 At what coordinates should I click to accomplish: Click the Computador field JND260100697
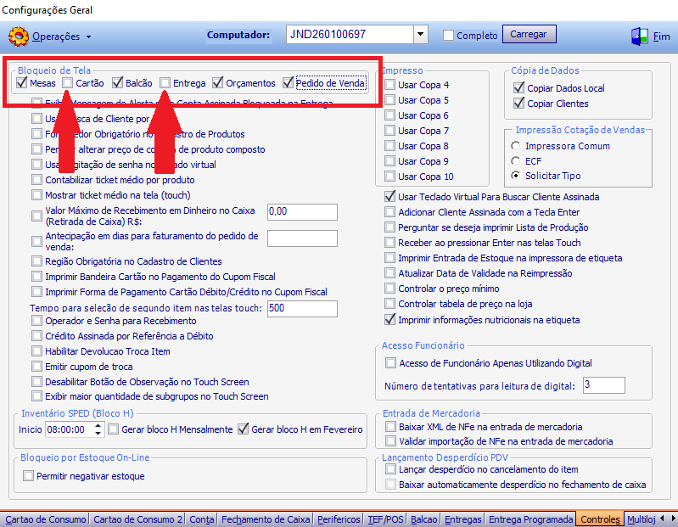coord(350,34)
